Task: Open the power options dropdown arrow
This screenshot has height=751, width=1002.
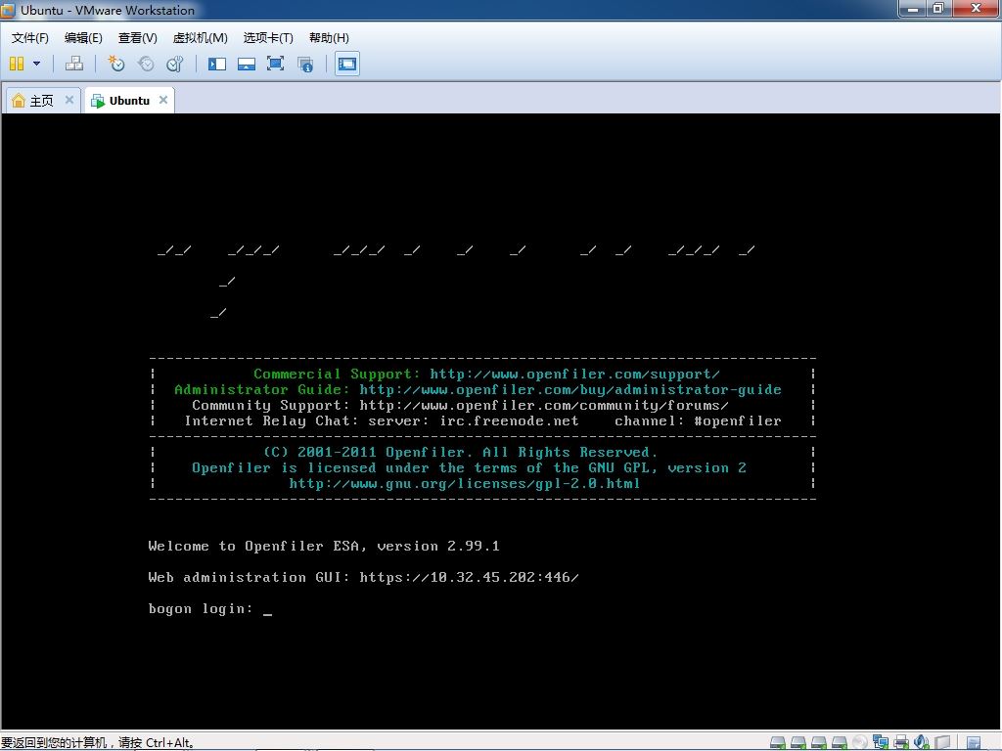Action: pyautogui.click(x=36, y=64)
